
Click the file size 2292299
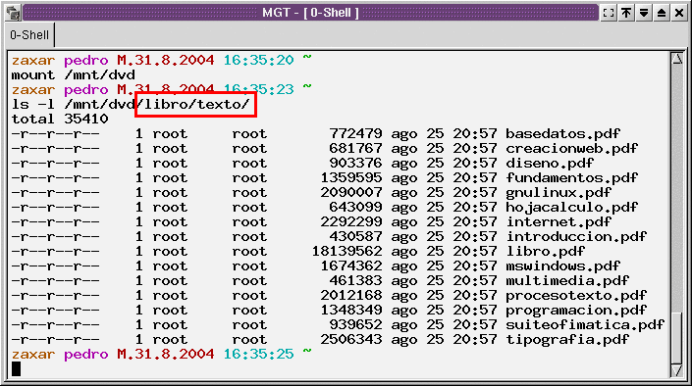click(x=351, y=221)
